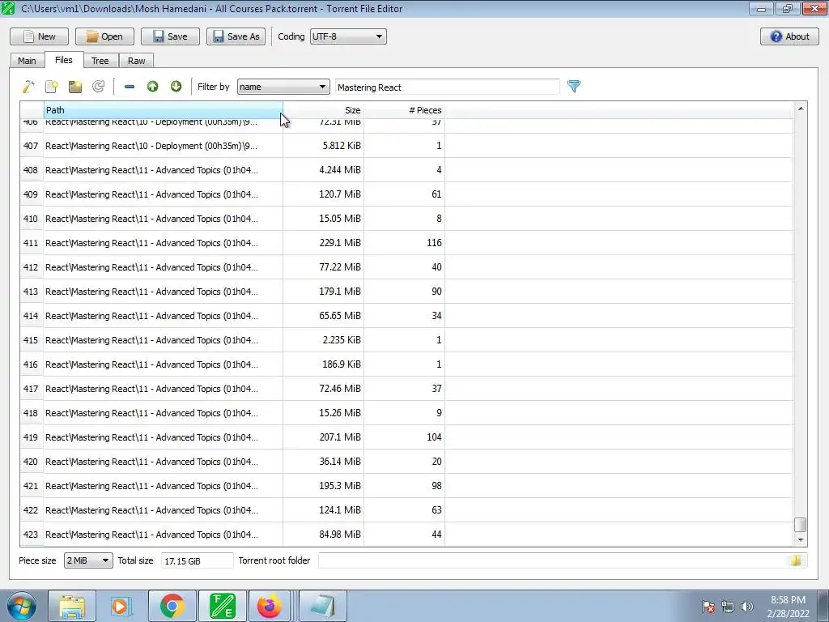Image resolution: width=829 pixels, height=622 pixels.
Task: Click the 4.244 MiB size cell
Action: [x=323, y=170]
